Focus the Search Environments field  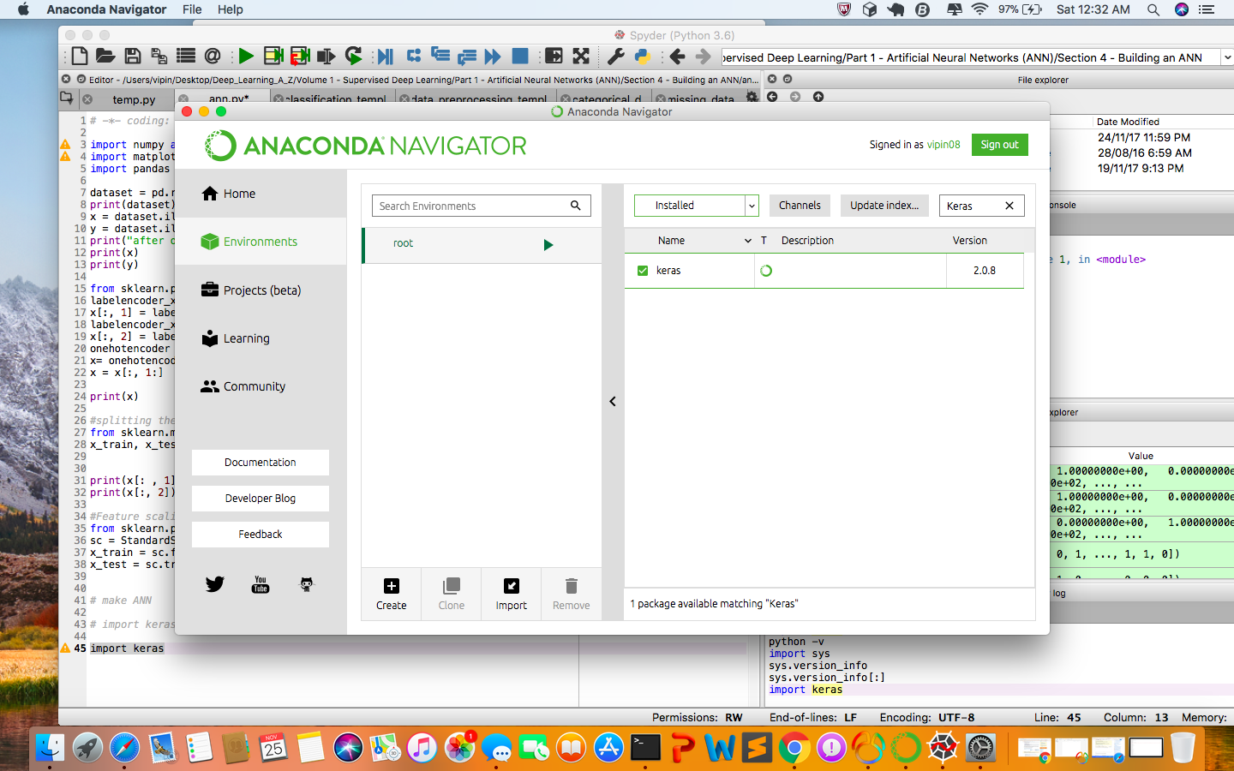point(481,206)
